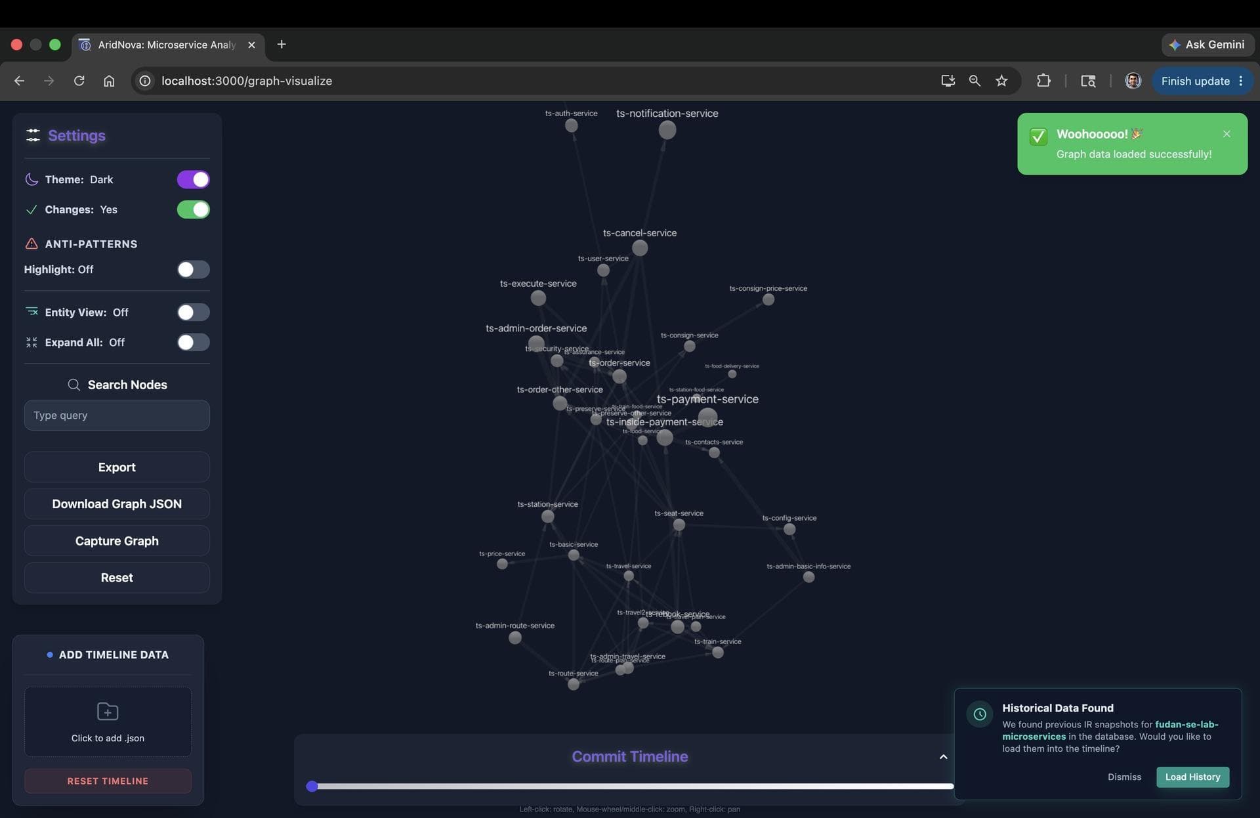The image size is (1260, 818).
Task: Click the Expand All arrows icon
Action: pyautogui.click(x=31, y=342)
